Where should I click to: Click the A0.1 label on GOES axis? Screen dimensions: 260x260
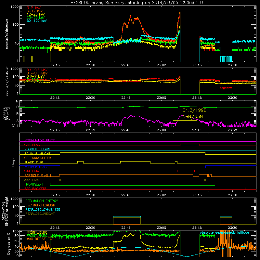pos(15,126)
